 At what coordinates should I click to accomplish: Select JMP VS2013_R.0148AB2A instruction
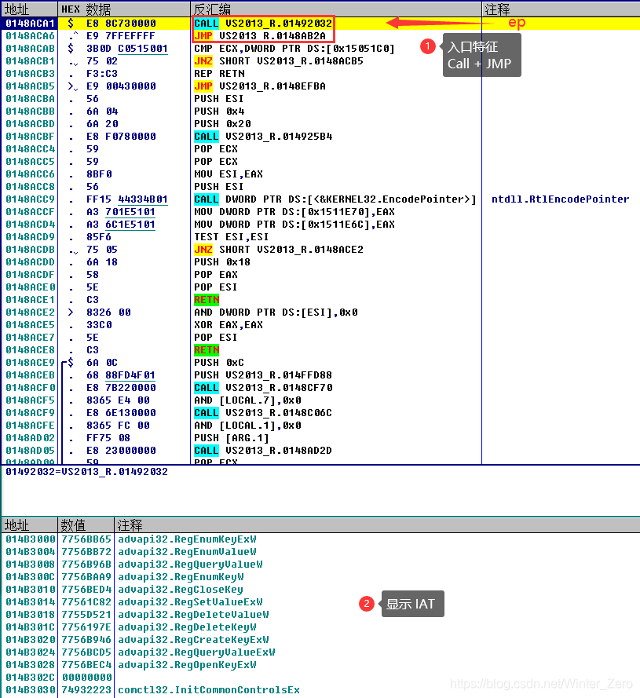260,35
